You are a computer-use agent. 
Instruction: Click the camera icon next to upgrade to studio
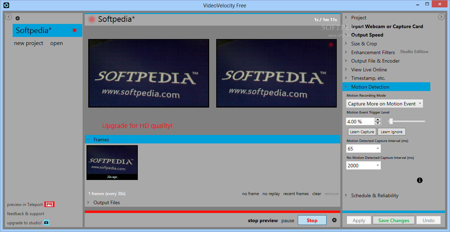pos(46,223)
